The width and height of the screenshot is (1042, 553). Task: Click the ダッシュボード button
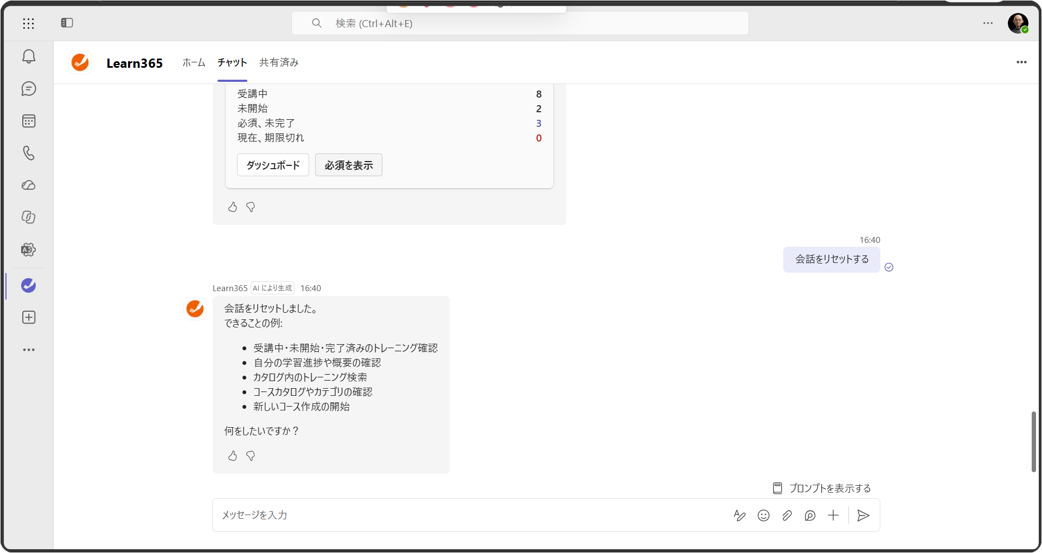[x=273, y=165]
